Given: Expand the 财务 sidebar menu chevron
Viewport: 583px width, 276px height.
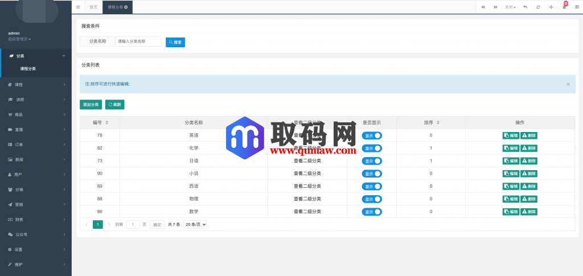Looking at the screenshot, I should 64,220.
